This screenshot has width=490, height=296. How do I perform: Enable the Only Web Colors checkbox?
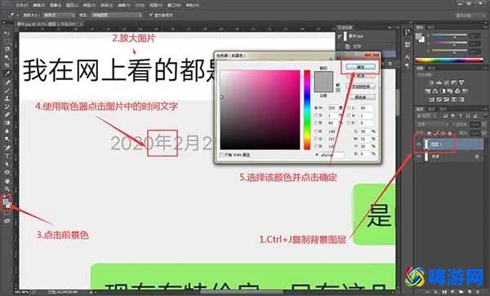[221, 155]
